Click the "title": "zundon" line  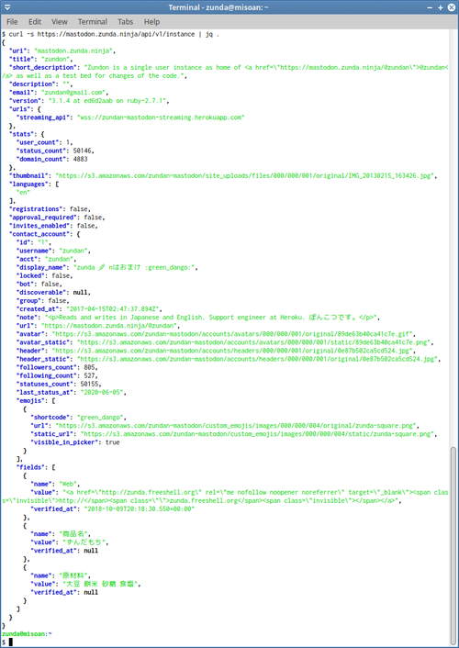click(40, 59)
